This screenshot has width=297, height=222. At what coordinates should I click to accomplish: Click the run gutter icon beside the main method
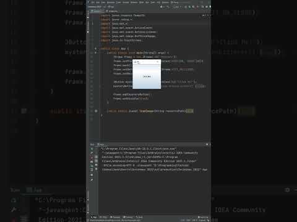95,52
